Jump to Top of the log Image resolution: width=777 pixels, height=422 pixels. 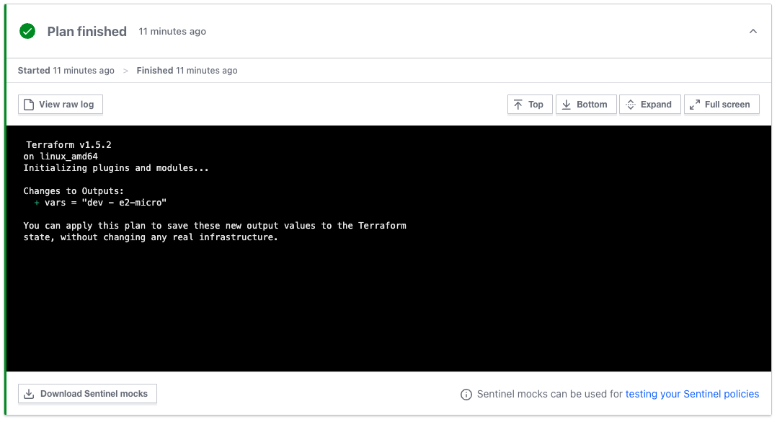point(530,105)
